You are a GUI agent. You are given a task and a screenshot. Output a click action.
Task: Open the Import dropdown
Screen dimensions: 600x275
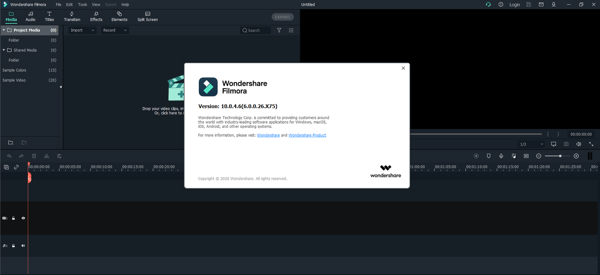pos(82,30)
